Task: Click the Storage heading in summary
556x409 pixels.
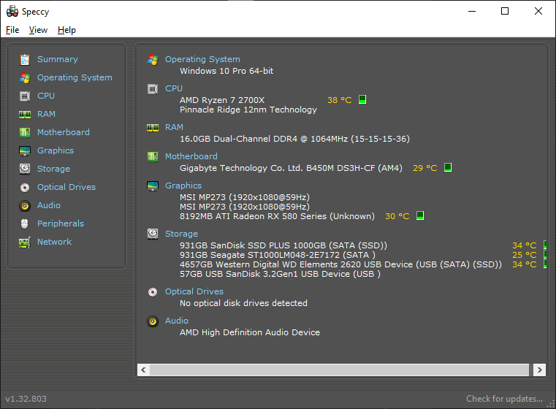Action: click(x=181, y=234)
